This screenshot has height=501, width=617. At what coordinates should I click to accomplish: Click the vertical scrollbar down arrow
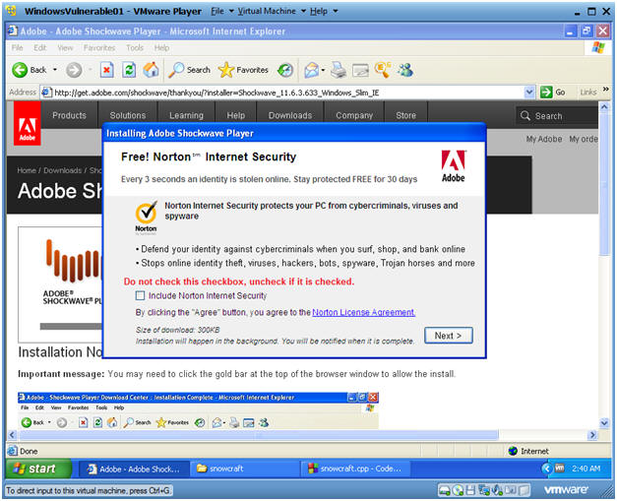(604, 423)
